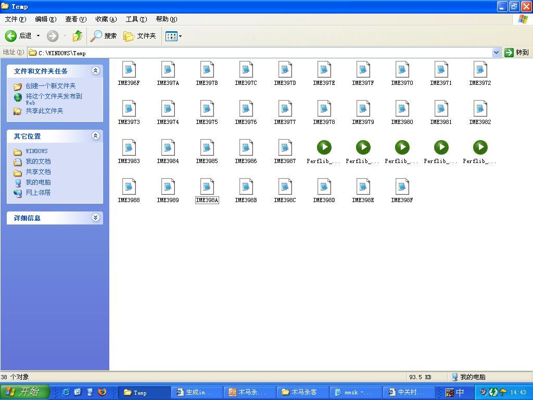Collapse the Other Places panel
The height and width of the screenshot is (400, 533).
(96, 136)
